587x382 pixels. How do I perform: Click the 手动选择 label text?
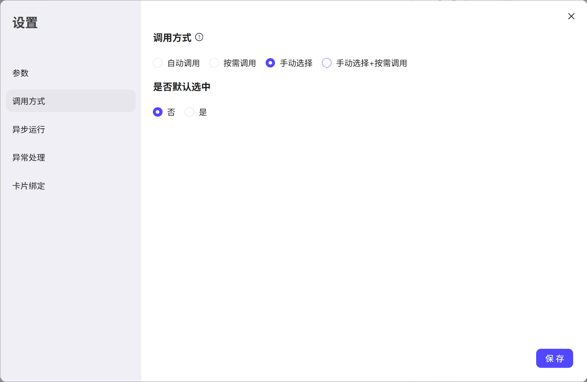[x=296, y=63]
